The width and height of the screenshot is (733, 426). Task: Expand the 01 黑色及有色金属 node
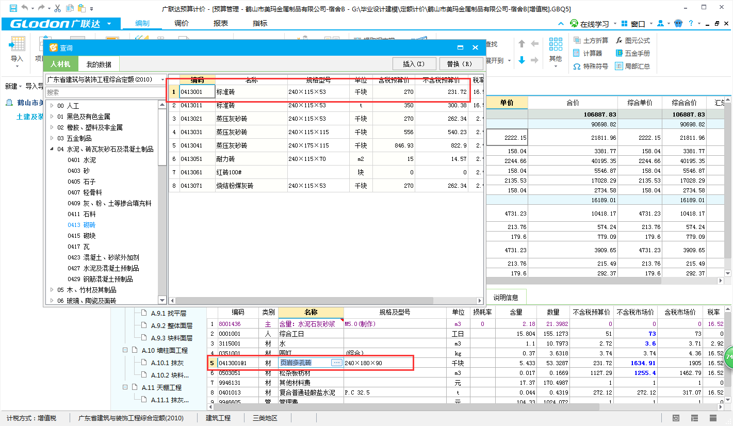pos(52,117)
